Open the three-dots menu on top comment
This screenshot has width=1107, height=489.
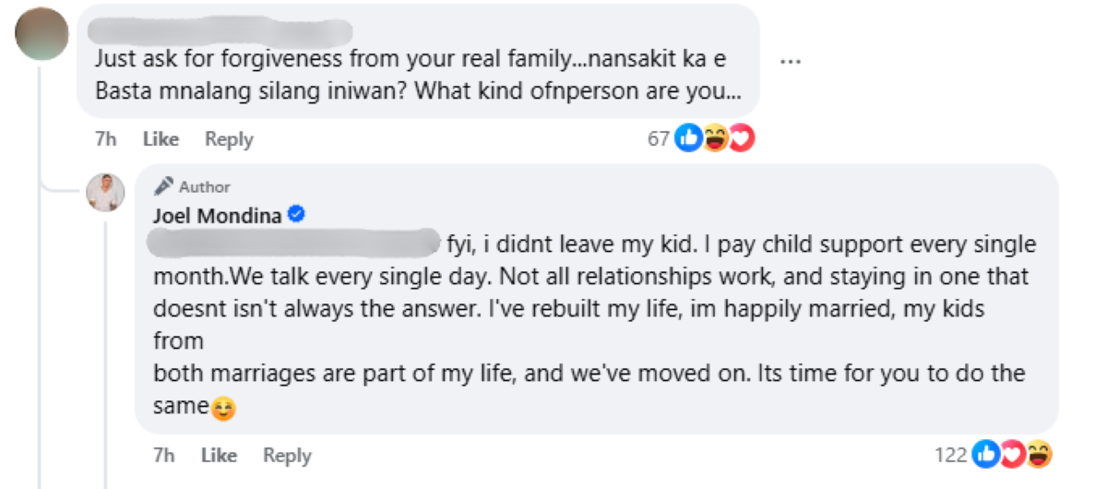point(790,61)
